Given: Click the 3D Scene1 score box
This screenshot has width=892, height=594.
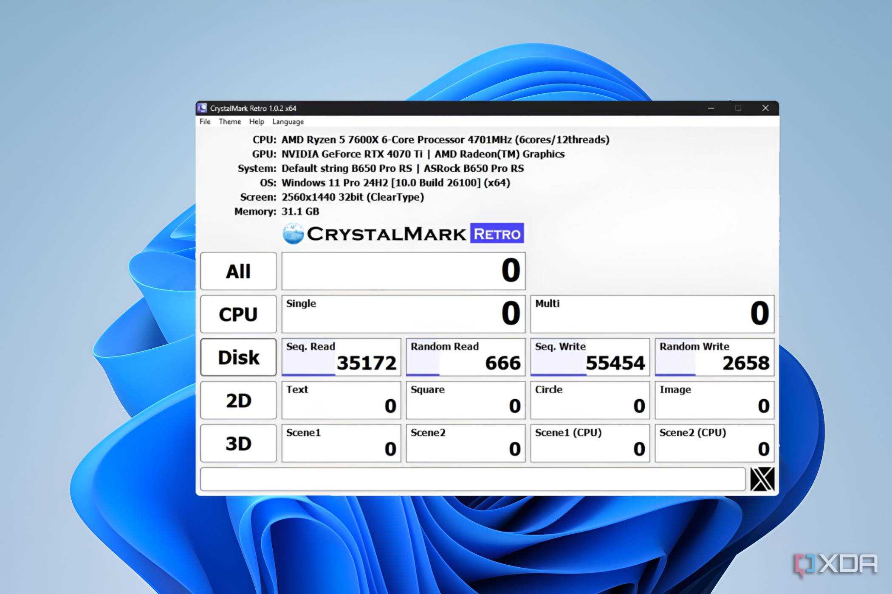Looking at the screenshot, I should pos(341,443).
